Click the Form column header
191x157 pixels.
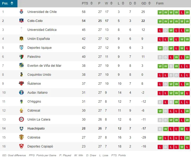(x=160, y=3)
